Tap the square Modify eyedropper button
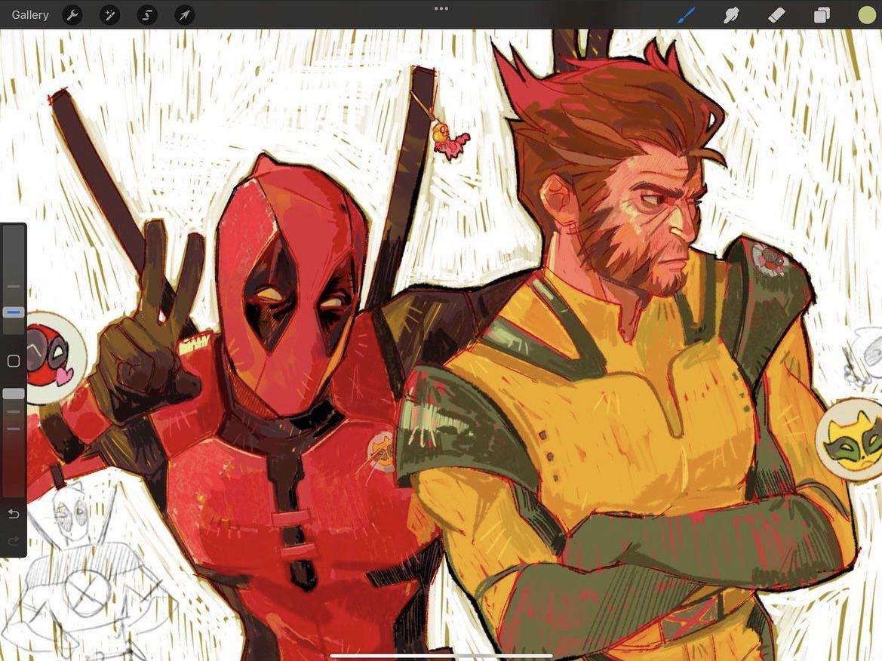This screenshot has height=661, width=882. [14, 361]
